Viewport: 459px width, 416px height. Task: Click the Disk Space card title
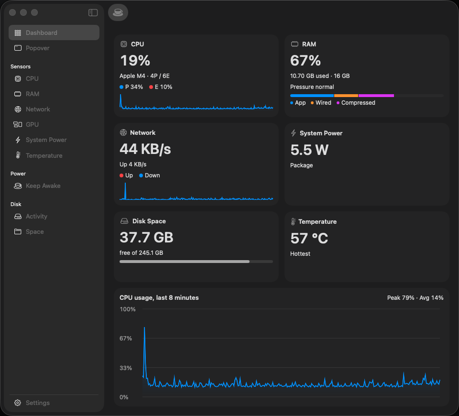click(x=149, y=221)
